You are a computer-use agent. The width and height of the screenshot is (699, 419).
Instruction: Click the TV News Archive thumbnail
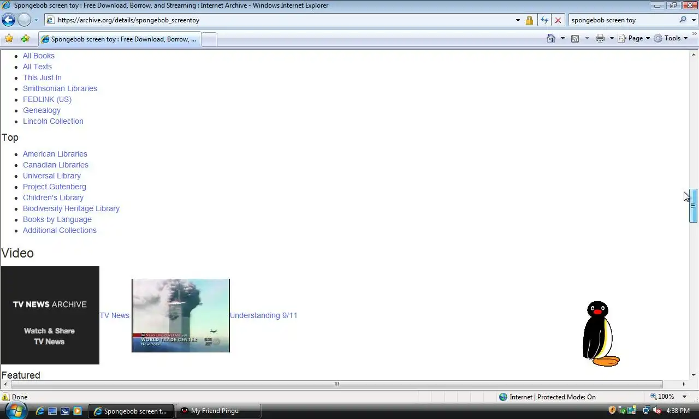[x=50, y=315]
